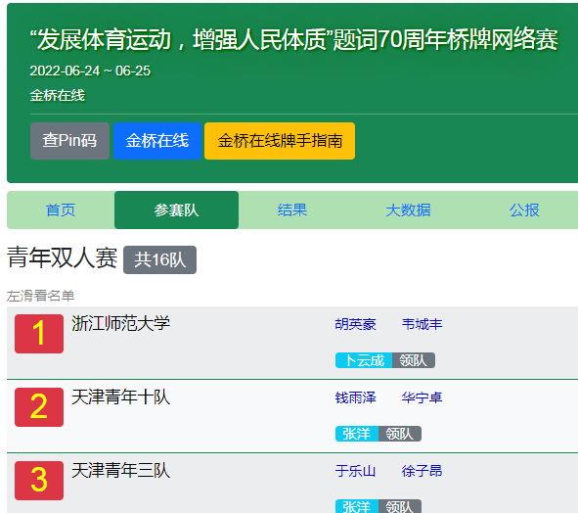This screenshot has width=578, height=513.
Task: Open the 大数据 tab
Action: click(408, 210)
